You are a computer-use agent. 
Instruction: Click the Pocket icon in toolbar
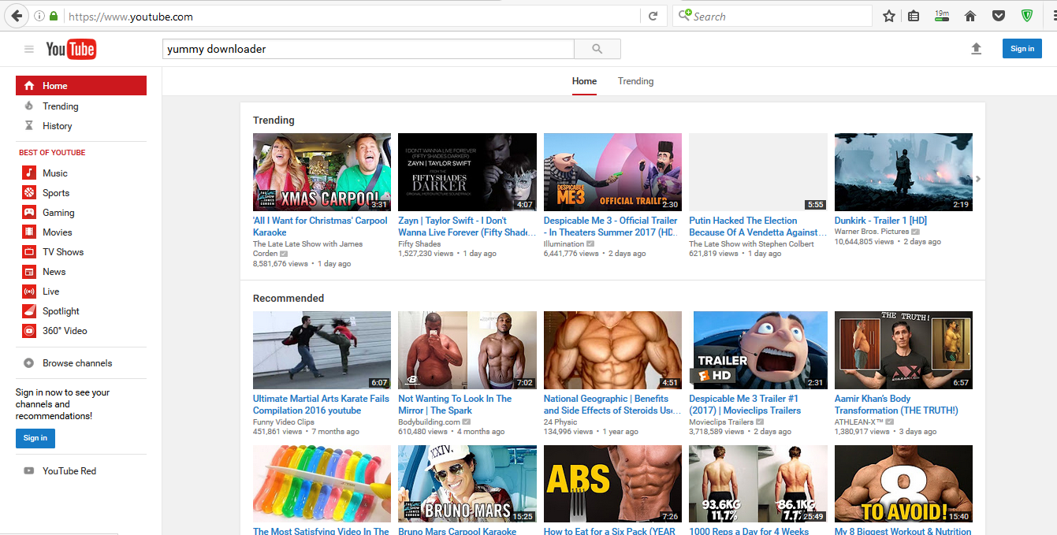coord(998,16)
